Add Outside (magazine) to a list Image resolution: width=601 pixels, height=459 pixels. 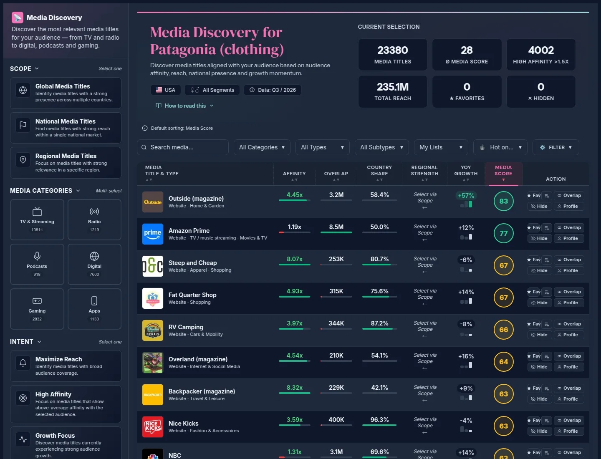(x=547, y=195)
